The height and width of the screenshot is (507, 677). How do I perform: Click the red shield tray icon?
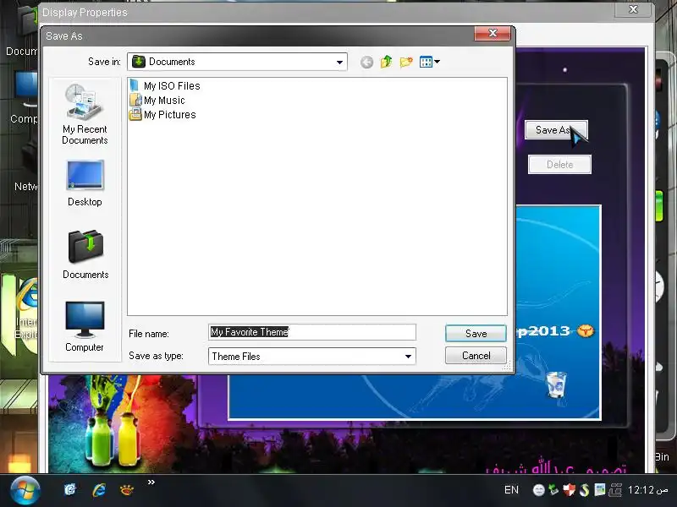(569, 490)
